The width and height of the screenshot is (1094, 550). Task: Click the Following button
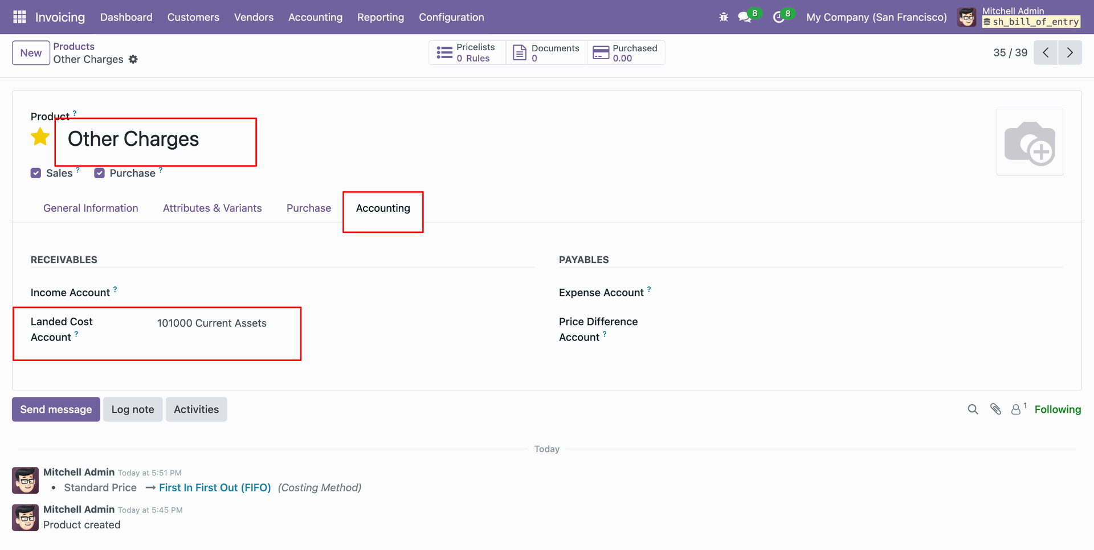[x=1058, y=409]
